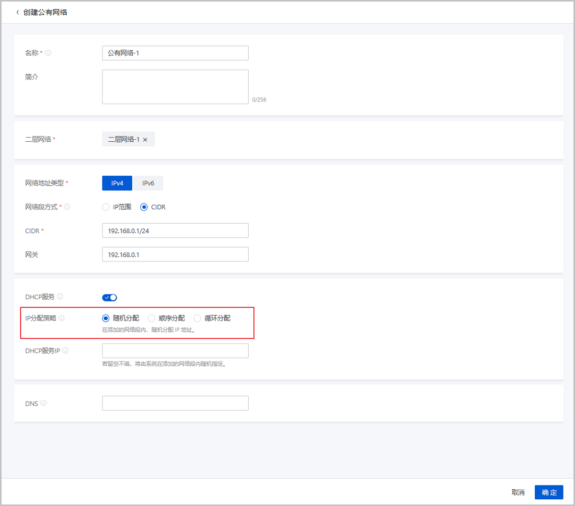The height and width of the screenshot is (506, 575).
Task: Click the empty DHCP服务IP input field
Action: [175, 351]
